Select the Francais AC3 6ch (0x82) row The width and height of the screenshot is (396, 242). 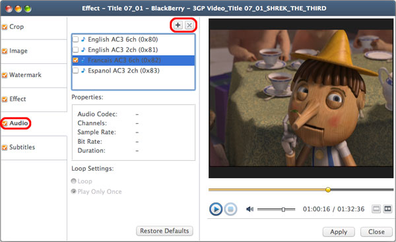(133, 60)
